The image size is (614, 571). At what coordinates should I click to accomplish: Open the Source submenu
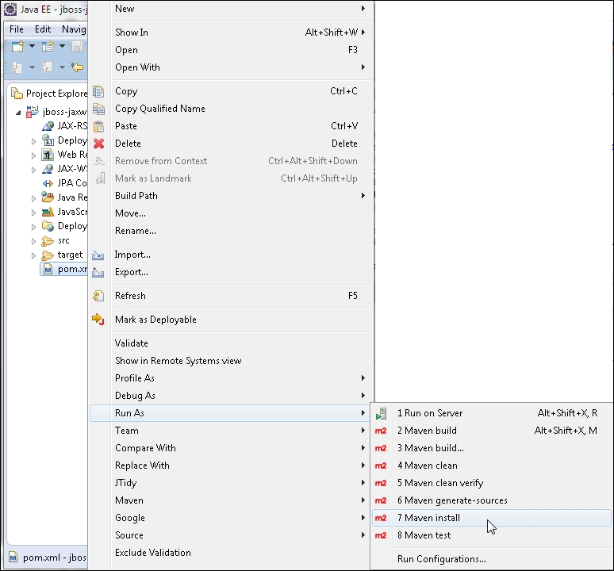point(230,535)
